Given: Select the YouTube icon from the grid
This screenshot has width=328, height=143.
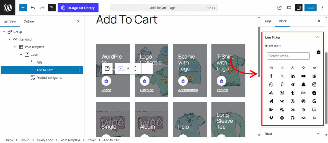Looking at the screenshot, I should pos(303,76).
